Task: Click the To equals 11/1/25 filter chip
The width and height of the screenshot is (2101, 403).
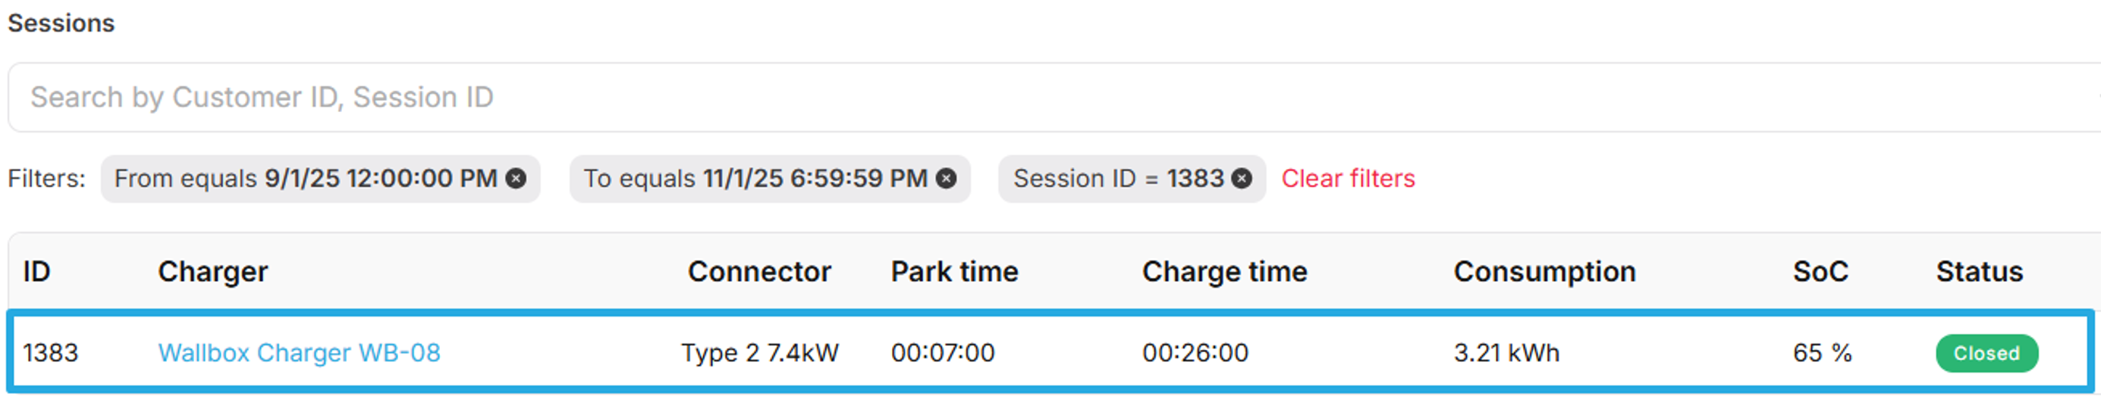Action: coord(755,178)
